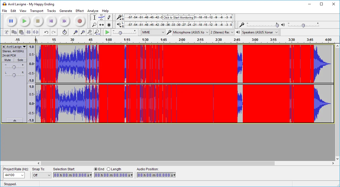Screen dimensions: 340x187
Task: Open the MME audio host dropdown
Action: point(153,32)
